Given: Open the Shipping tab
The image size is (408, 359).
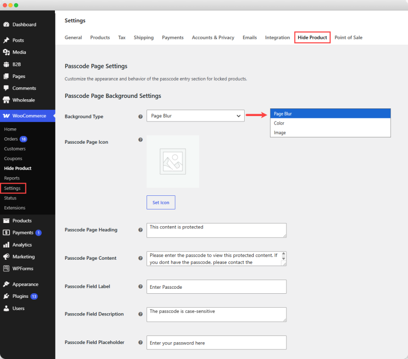Looking at the screenshot, I should pos(143,38).
